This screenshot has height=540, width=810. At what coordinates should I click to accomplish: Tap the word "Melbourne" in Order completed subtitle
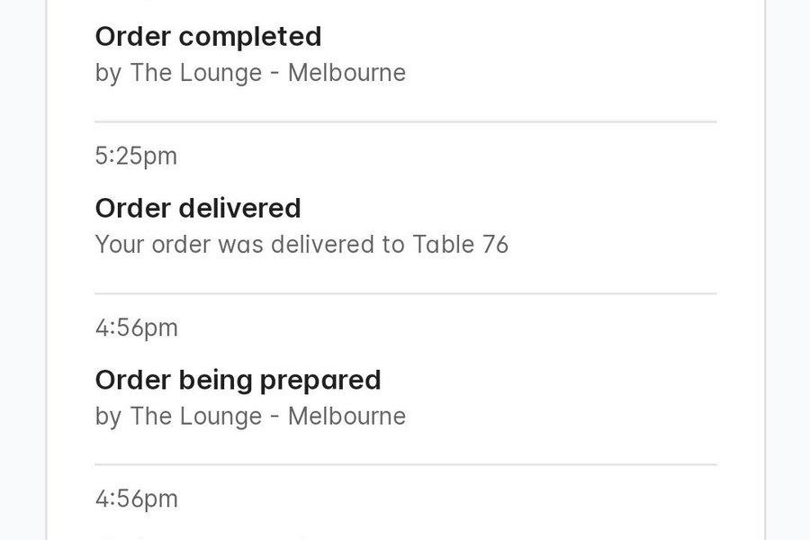(x=346, y=72)
